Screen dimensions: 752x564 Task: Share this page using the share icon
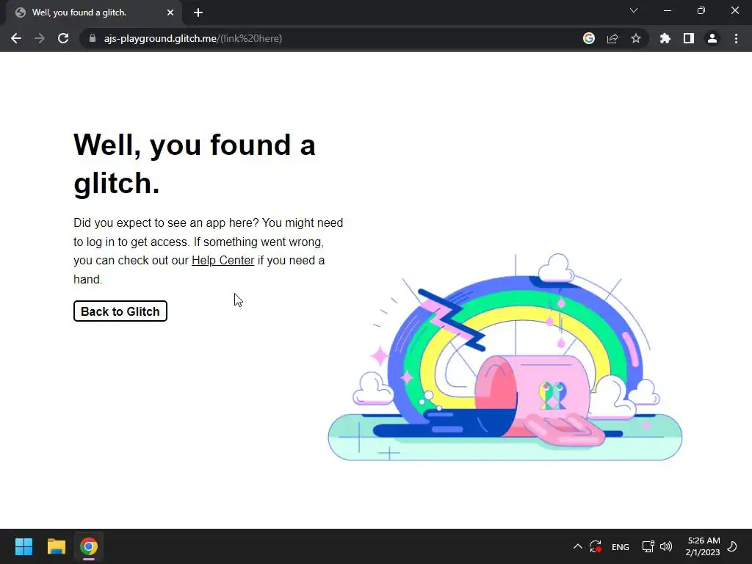612,38
